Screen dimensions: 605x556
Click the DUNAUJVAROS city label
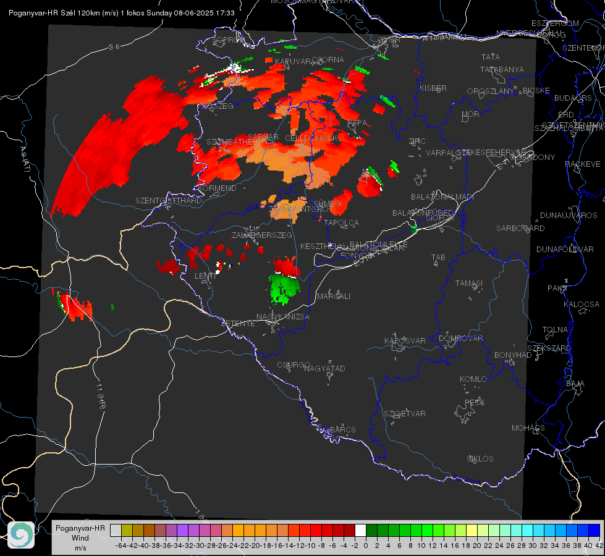(569, 216)
